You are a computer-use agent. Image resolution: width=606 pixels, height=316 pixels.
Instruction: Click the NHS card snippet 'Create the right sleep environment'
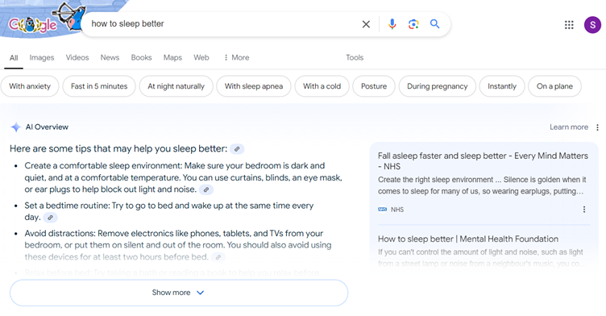click(x=482, y=185)
